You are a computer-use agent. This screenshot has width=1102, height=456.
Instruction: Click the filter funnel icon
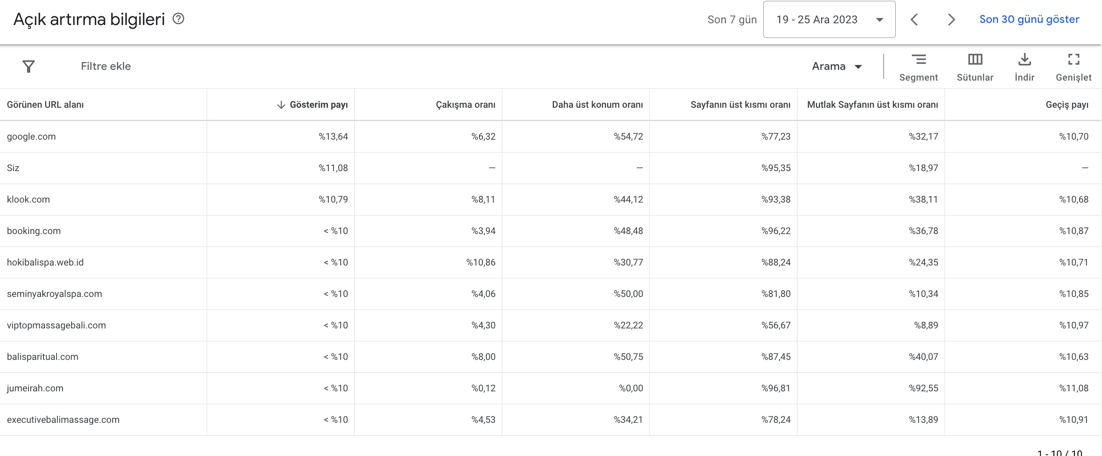point(28,66)
